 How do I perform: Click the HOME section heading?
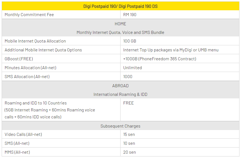120,24
